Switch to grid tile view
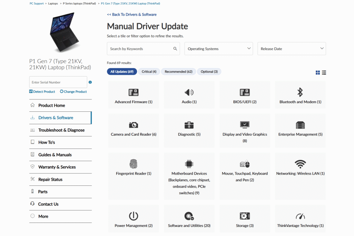The width and height of the screenshot is (354, 236). coord(318,73)
